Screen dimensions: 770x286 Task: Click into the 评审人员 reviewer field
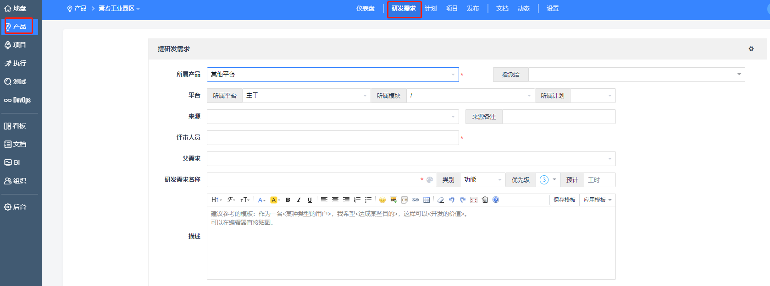click(x=332, y=138)
